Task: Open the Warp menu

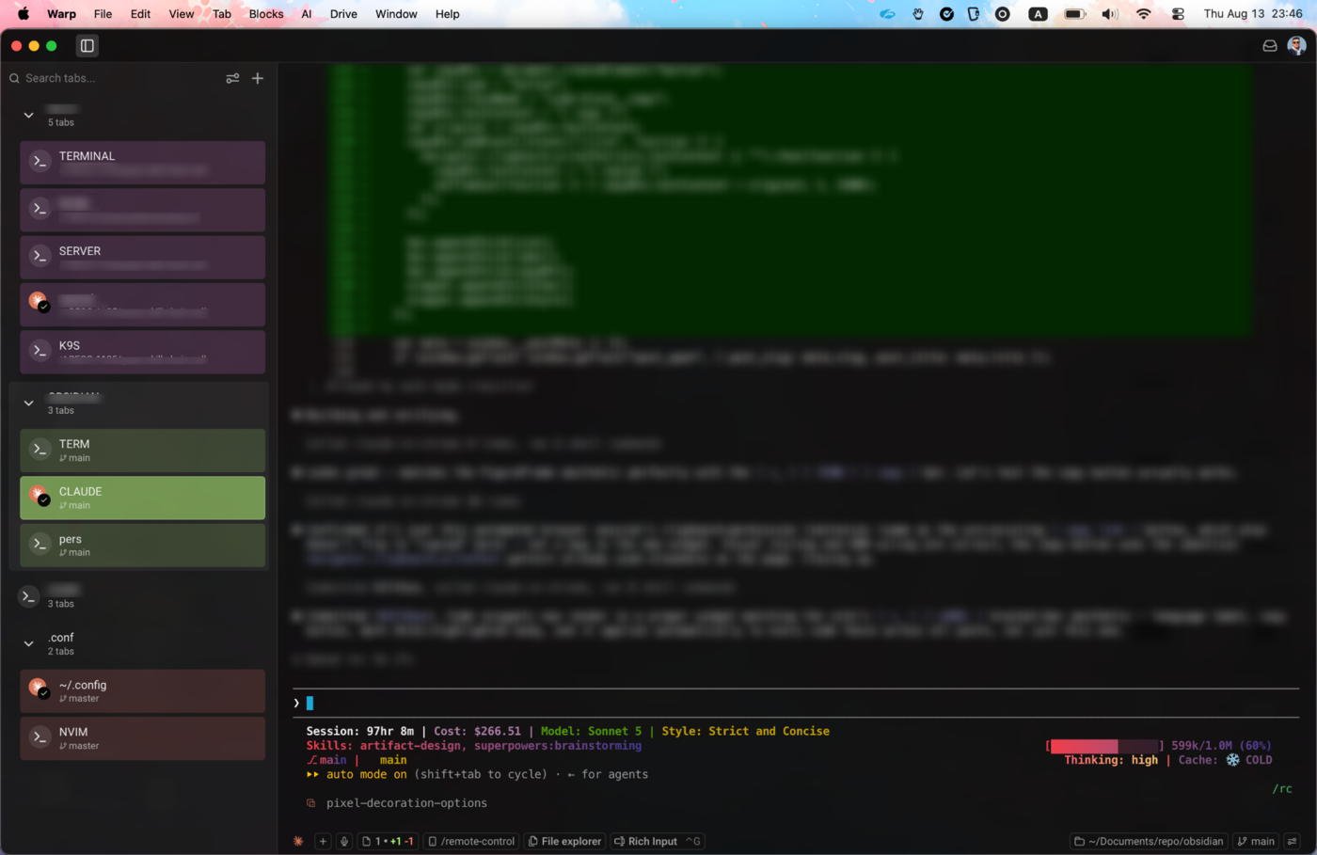Action: click(x=61, y=14)
